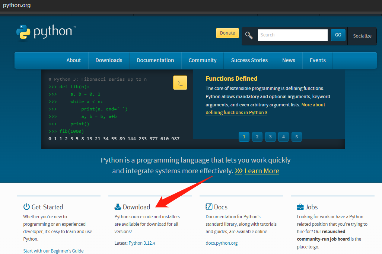Show slide 1 of code examples
Screen dimensions: 382x254
click(x=244, y=137)
